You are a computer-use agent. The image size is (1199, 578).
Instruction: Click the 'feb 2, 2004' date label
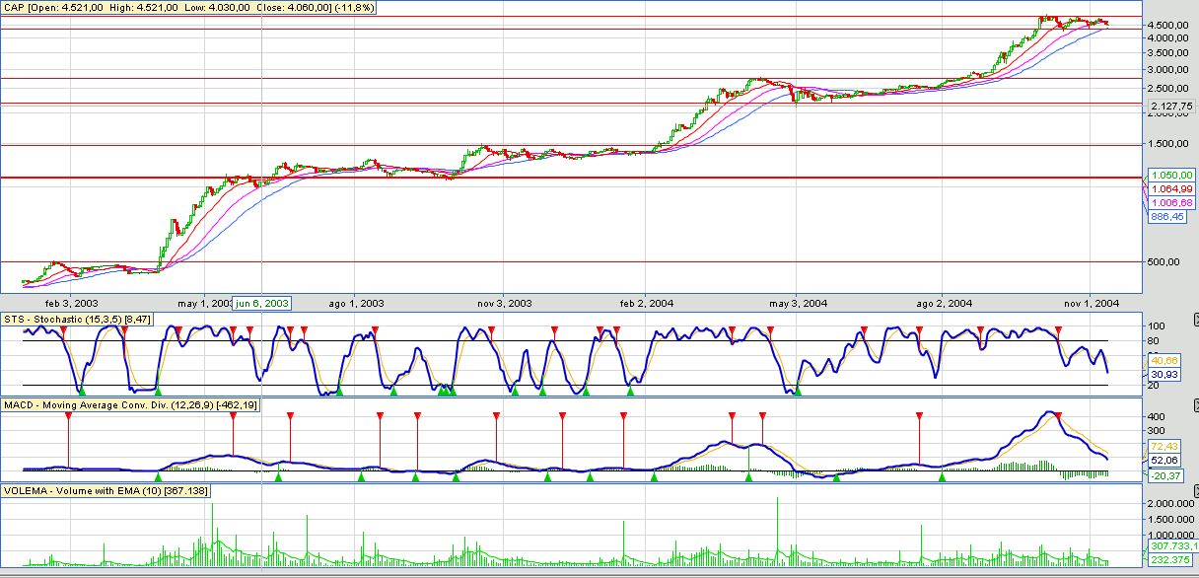647,303
